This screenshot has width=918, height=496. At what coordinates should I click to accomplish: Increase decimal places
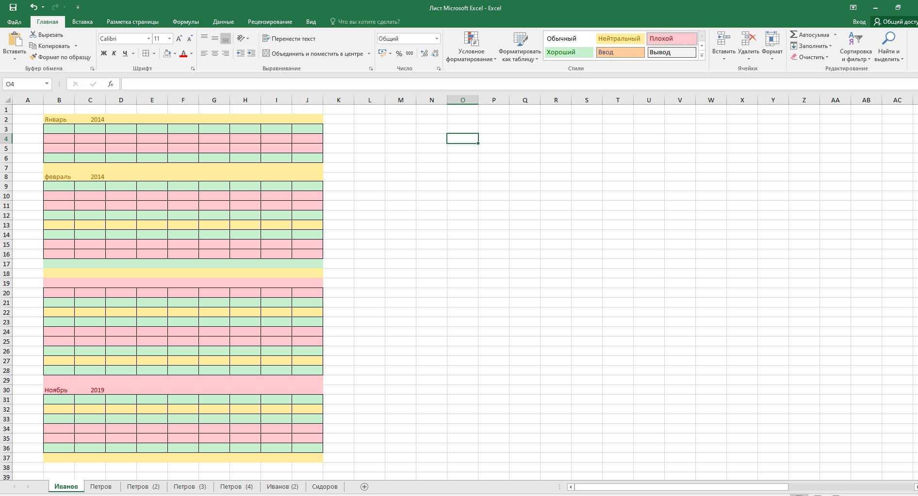point(425,53)
